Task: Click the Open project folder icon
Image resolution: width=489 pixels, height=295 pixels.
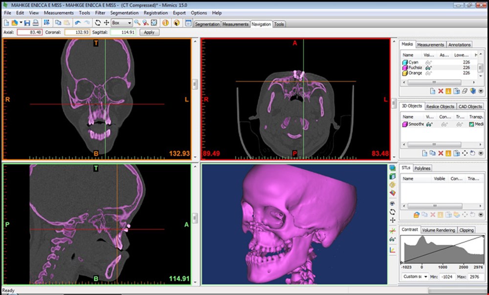Action: (x=14, y=23)
